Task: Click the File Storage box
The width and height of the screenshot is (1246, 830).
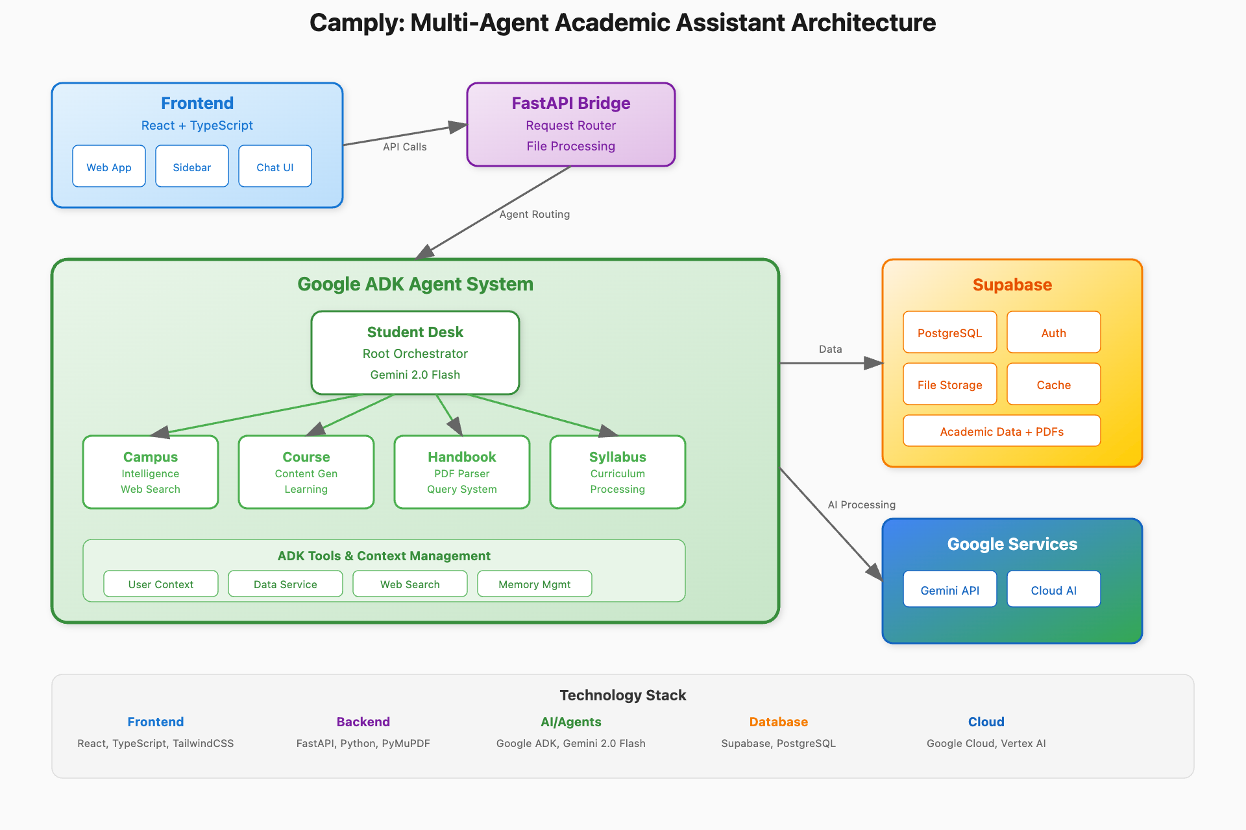Action: (950, 385)
